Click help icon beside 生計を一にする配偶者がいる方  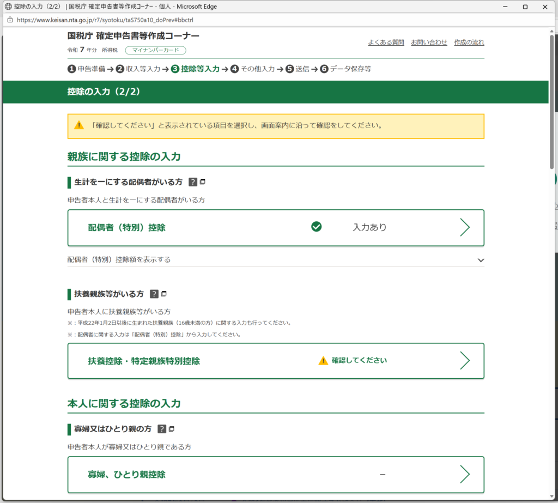(x=192, y=182)
